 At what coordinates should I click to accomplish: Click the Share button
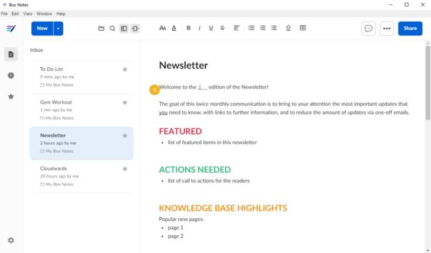pyautogui.click(x=410, y=29)
